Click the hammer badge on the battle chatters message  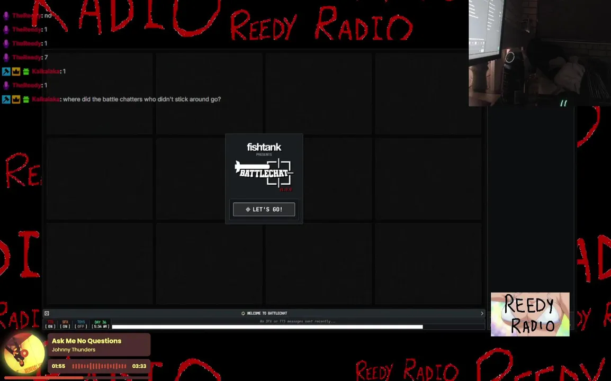tap(6, 99)
